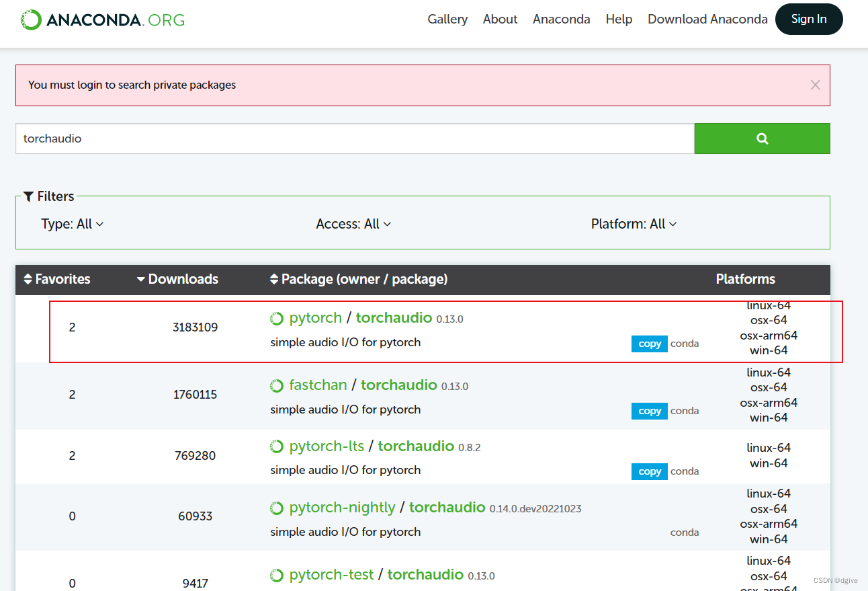Click the funnel icon next to Filters
868x591 pixels.
28,196
